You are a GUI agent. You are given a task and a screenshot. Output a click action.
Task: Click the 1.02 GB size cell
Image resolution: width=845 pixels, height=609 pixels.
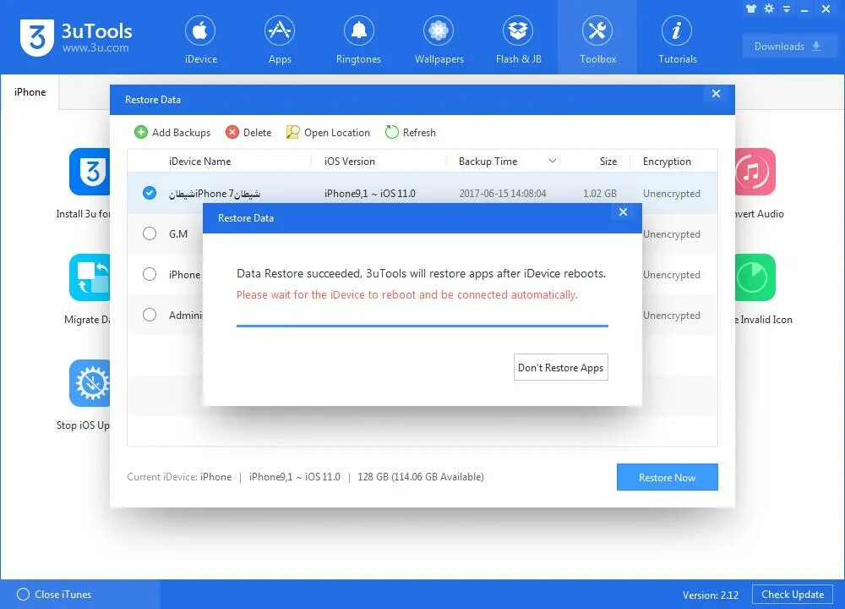[x=599, y=194]
